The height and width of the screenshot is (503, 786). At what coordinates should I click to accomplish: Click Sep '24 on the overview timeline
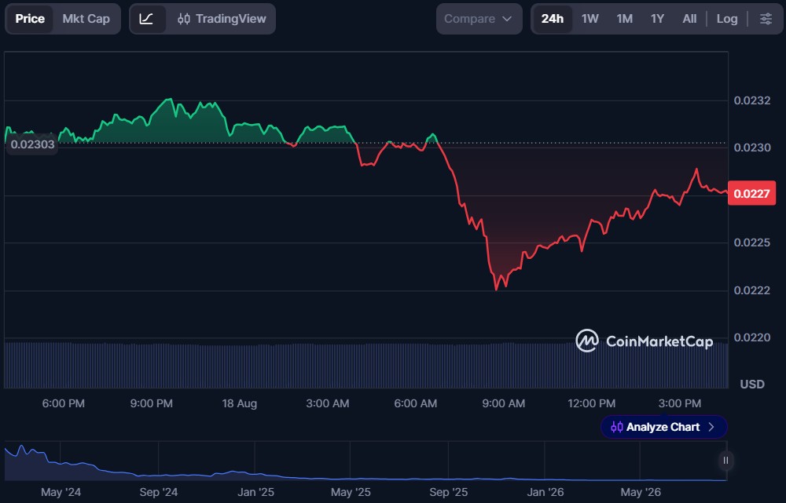[x=159, y=492]
